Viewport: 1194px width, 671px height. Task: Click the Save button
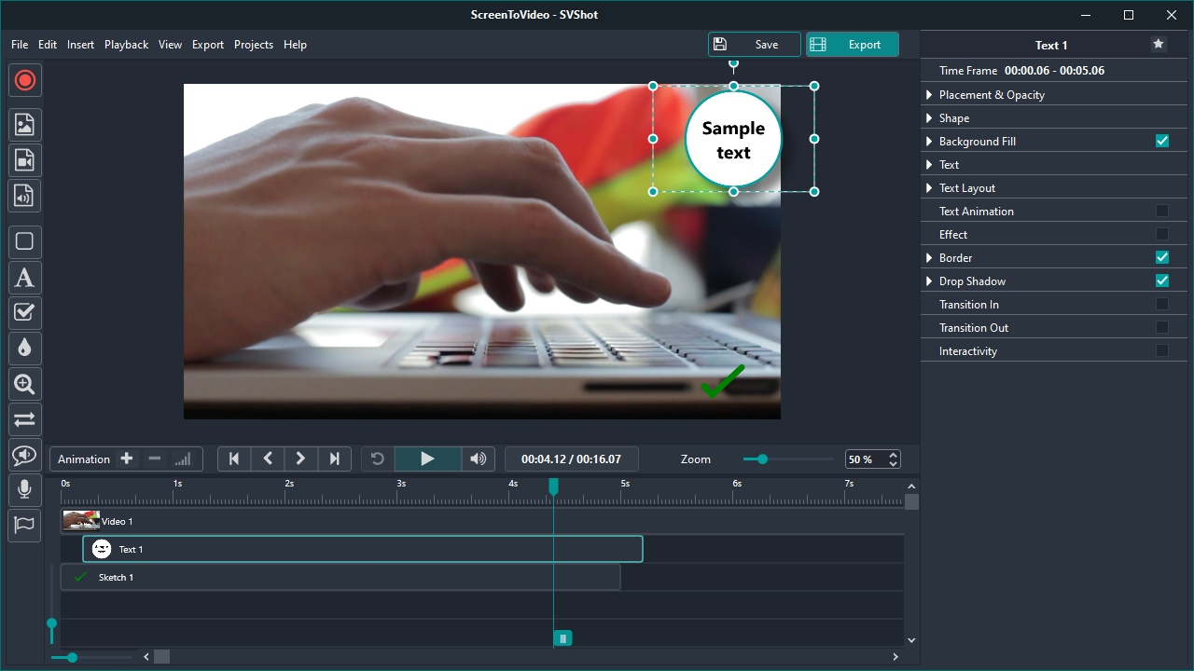click(755, 45)
